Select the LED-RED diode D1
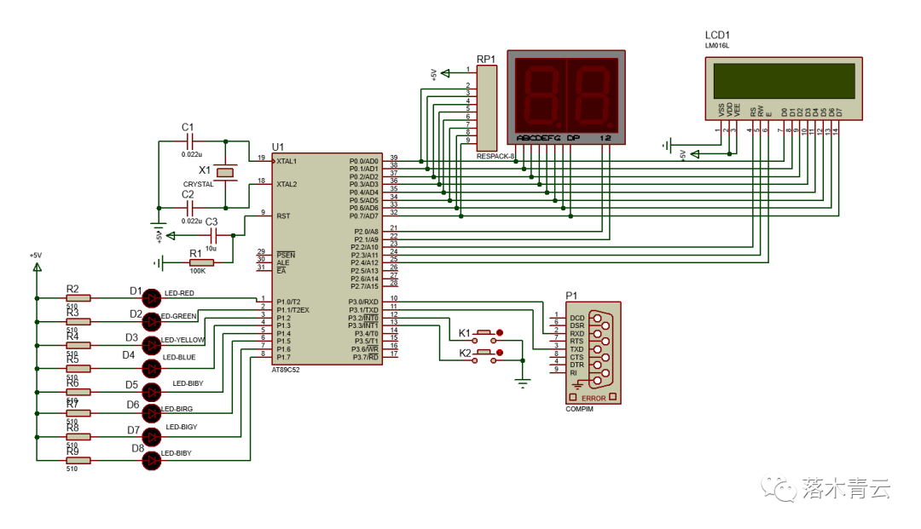 [x=152, y=298]
